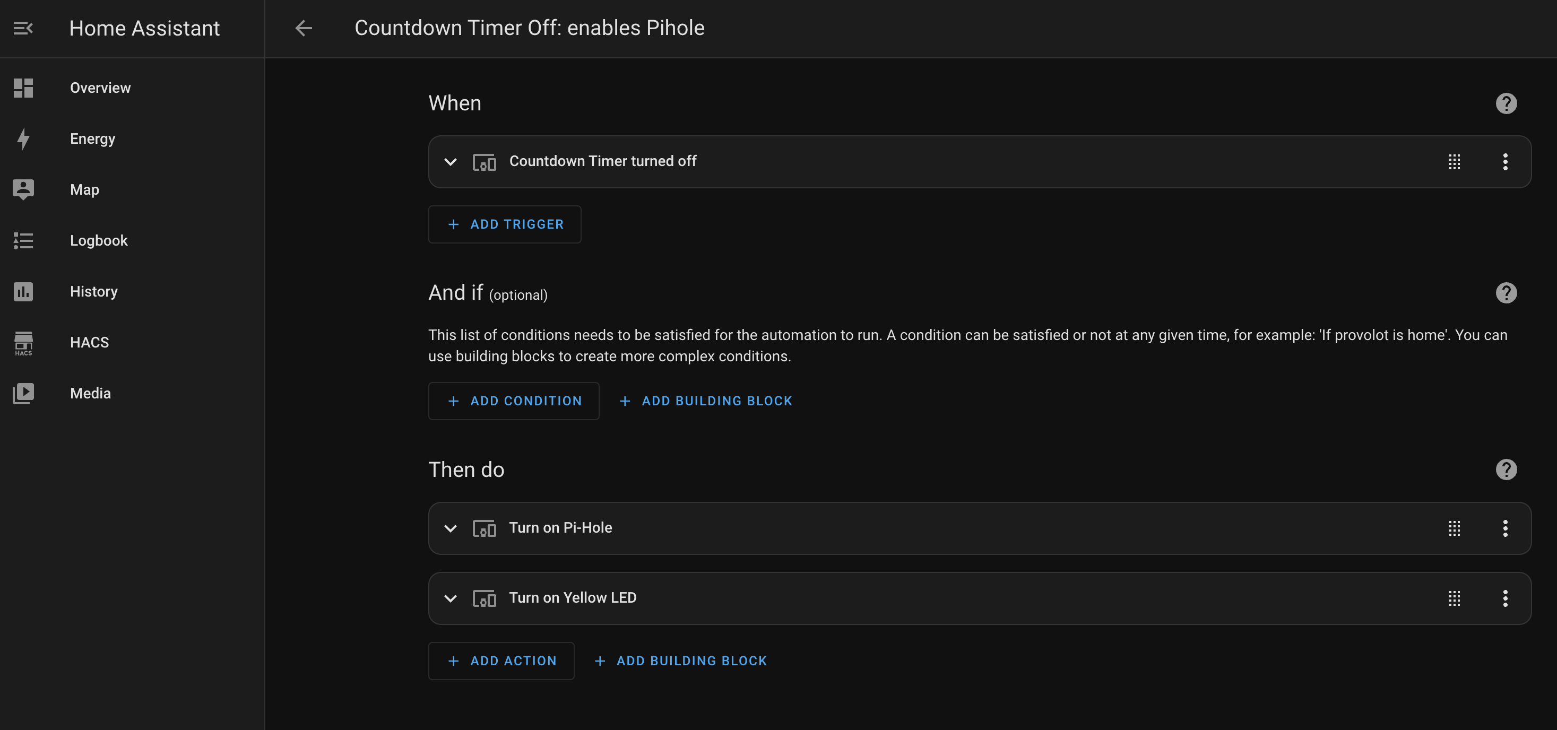Viewport: 1557px width, 730px height.
Task: Open Countdown Timer trigger three-dot menu
Action: point(1505,162)
